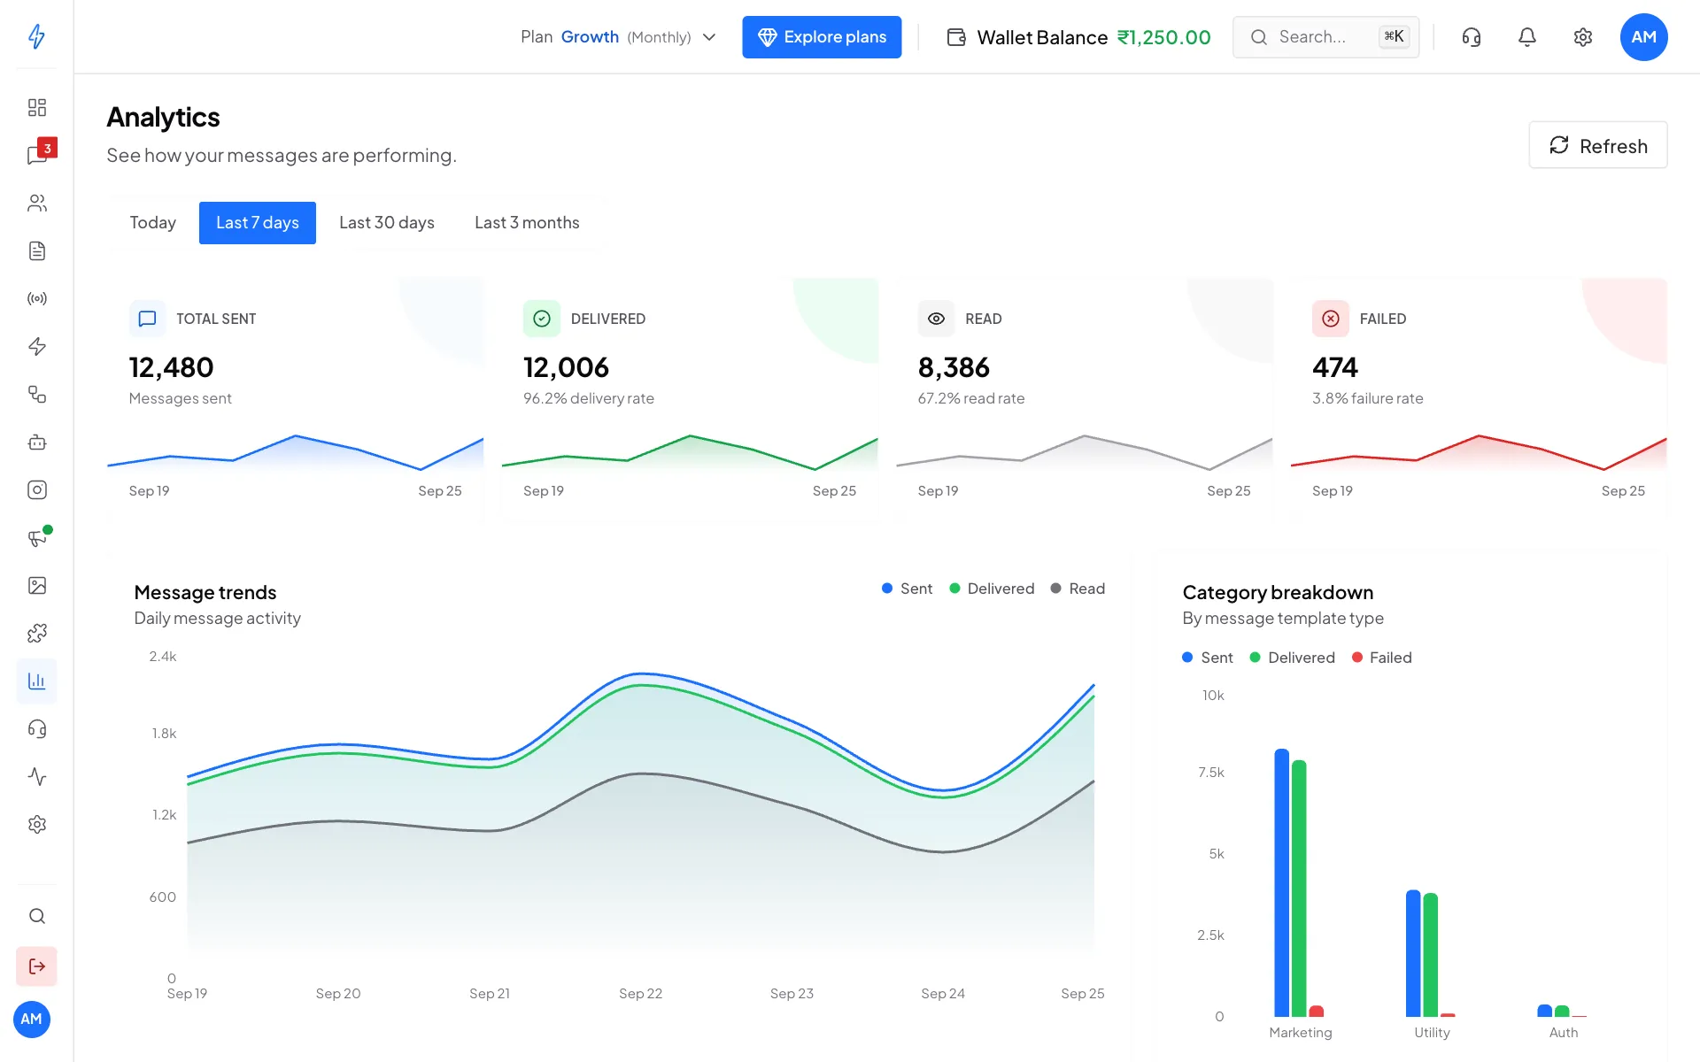
Task: Open the sidebar headset support icon
Action: coord(36,728)
